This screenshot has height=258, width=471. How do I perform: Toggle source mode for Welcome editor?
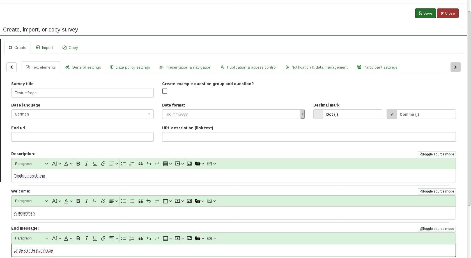click(x=436, y=191)
